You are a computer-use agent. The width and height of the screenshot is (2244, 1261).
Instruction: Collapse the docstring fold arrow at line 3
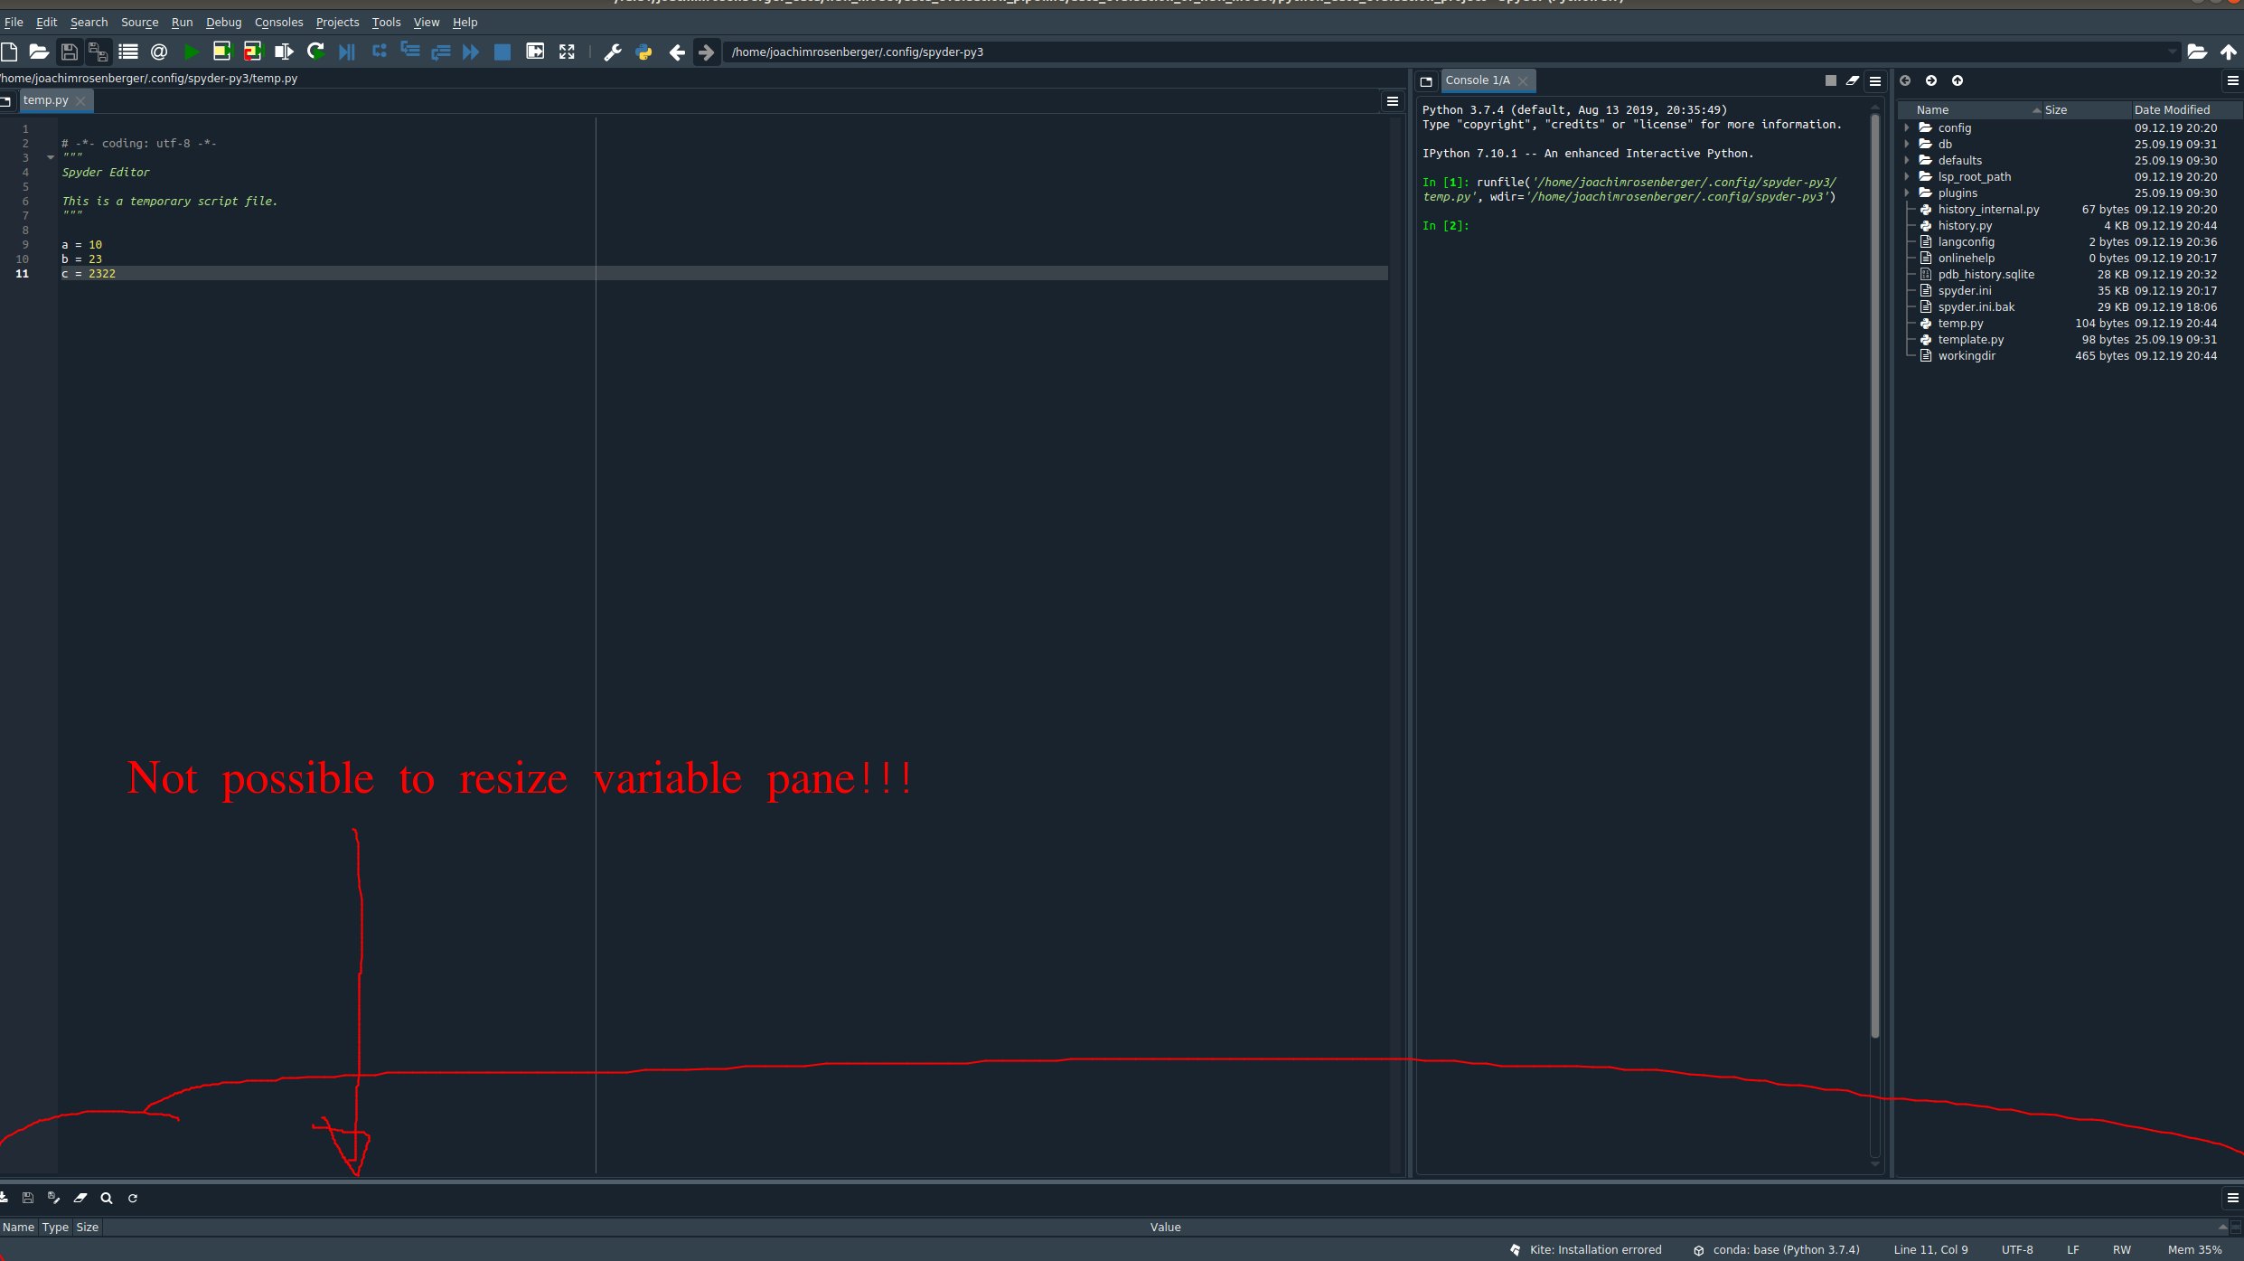tap(51, 158)
